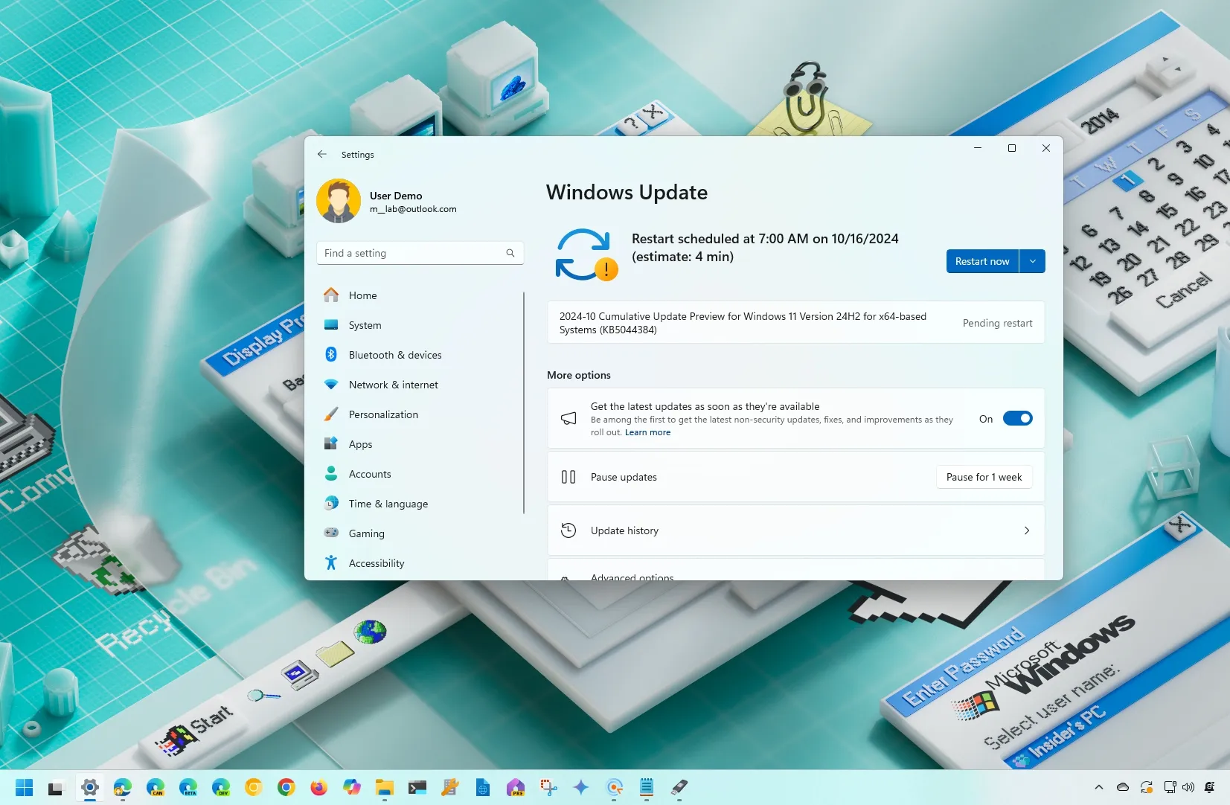The height and width of the screenshot is (805, 1230).
Task: Launch Edge Canary from the taskbar
Action: [156, 787]
